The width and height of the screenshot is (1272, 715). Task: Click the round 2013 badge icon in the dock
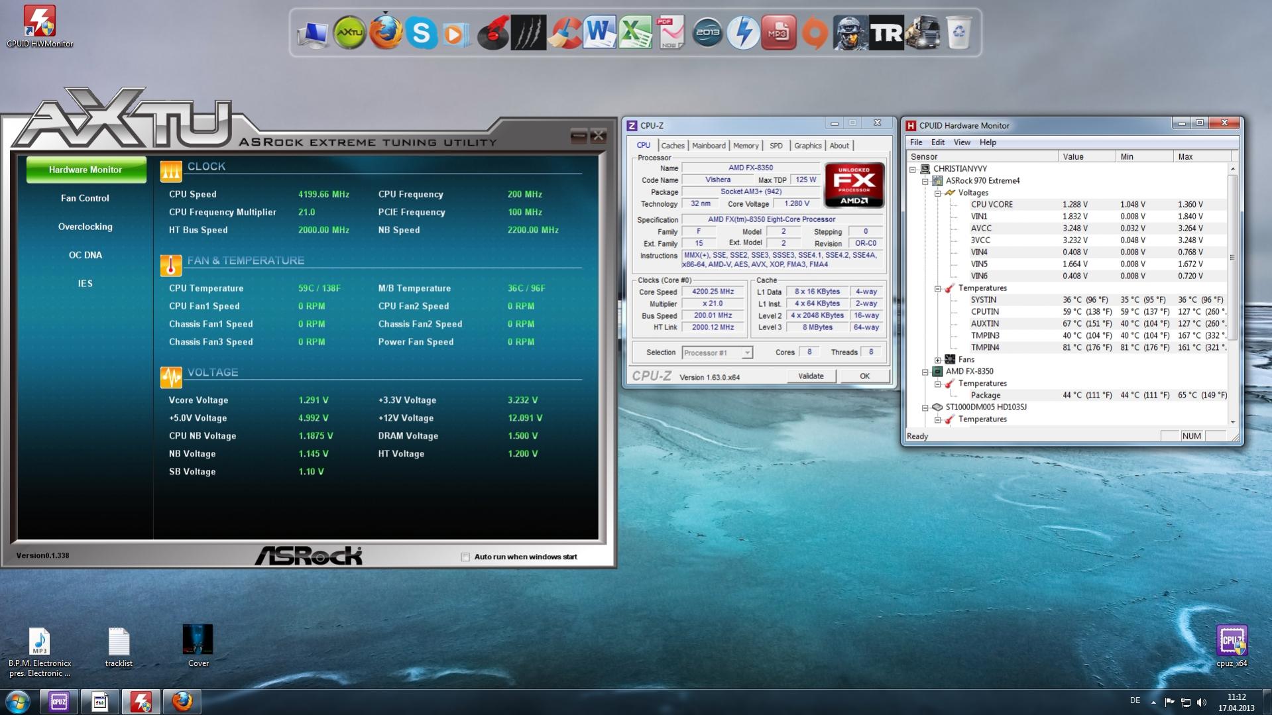(707, 32)
